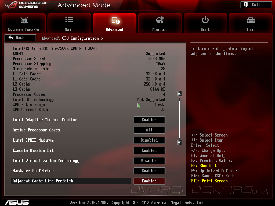Viewport: 275px width, 206px height.
Task: Click the Exit button
Action: 256,5
